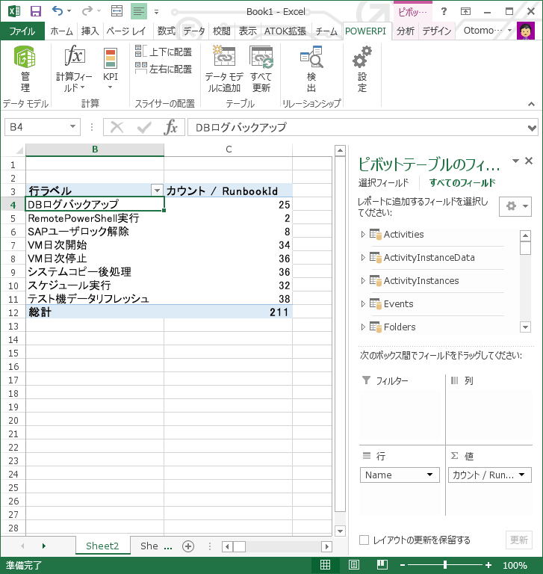
Task: Close the PivotTable field list pane
Action: pos(529,161)
